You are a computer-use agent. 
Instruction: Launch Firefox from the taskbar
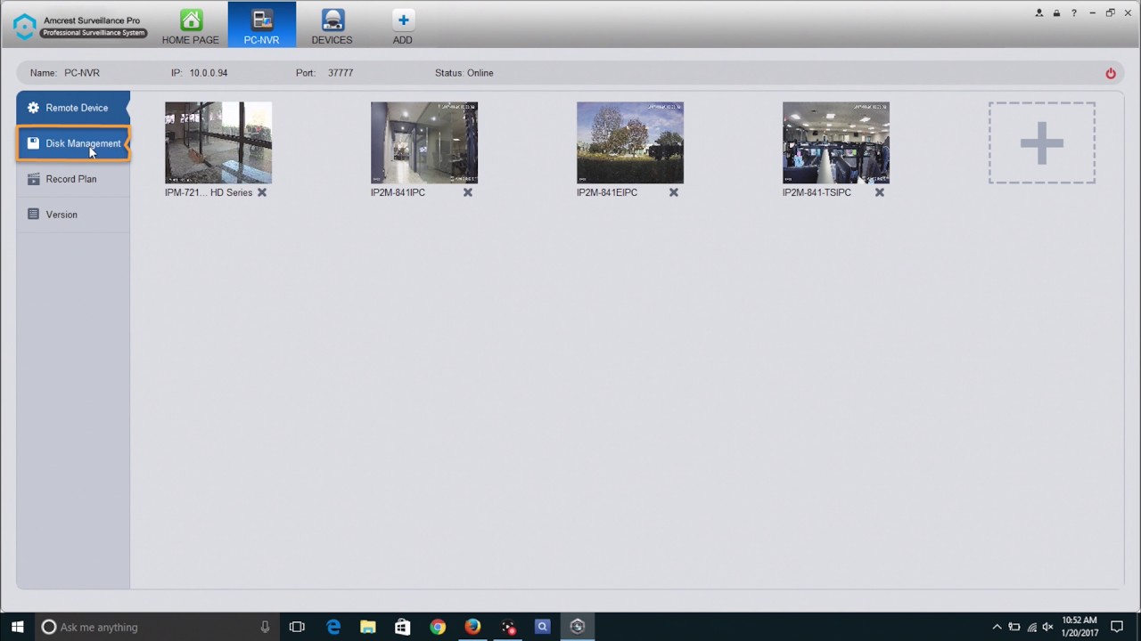pyautogui.click(x=472, y=627)
